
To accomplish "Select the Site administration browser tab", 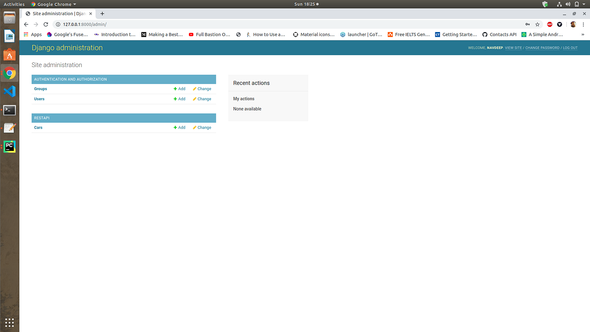I will pos(57,13).
